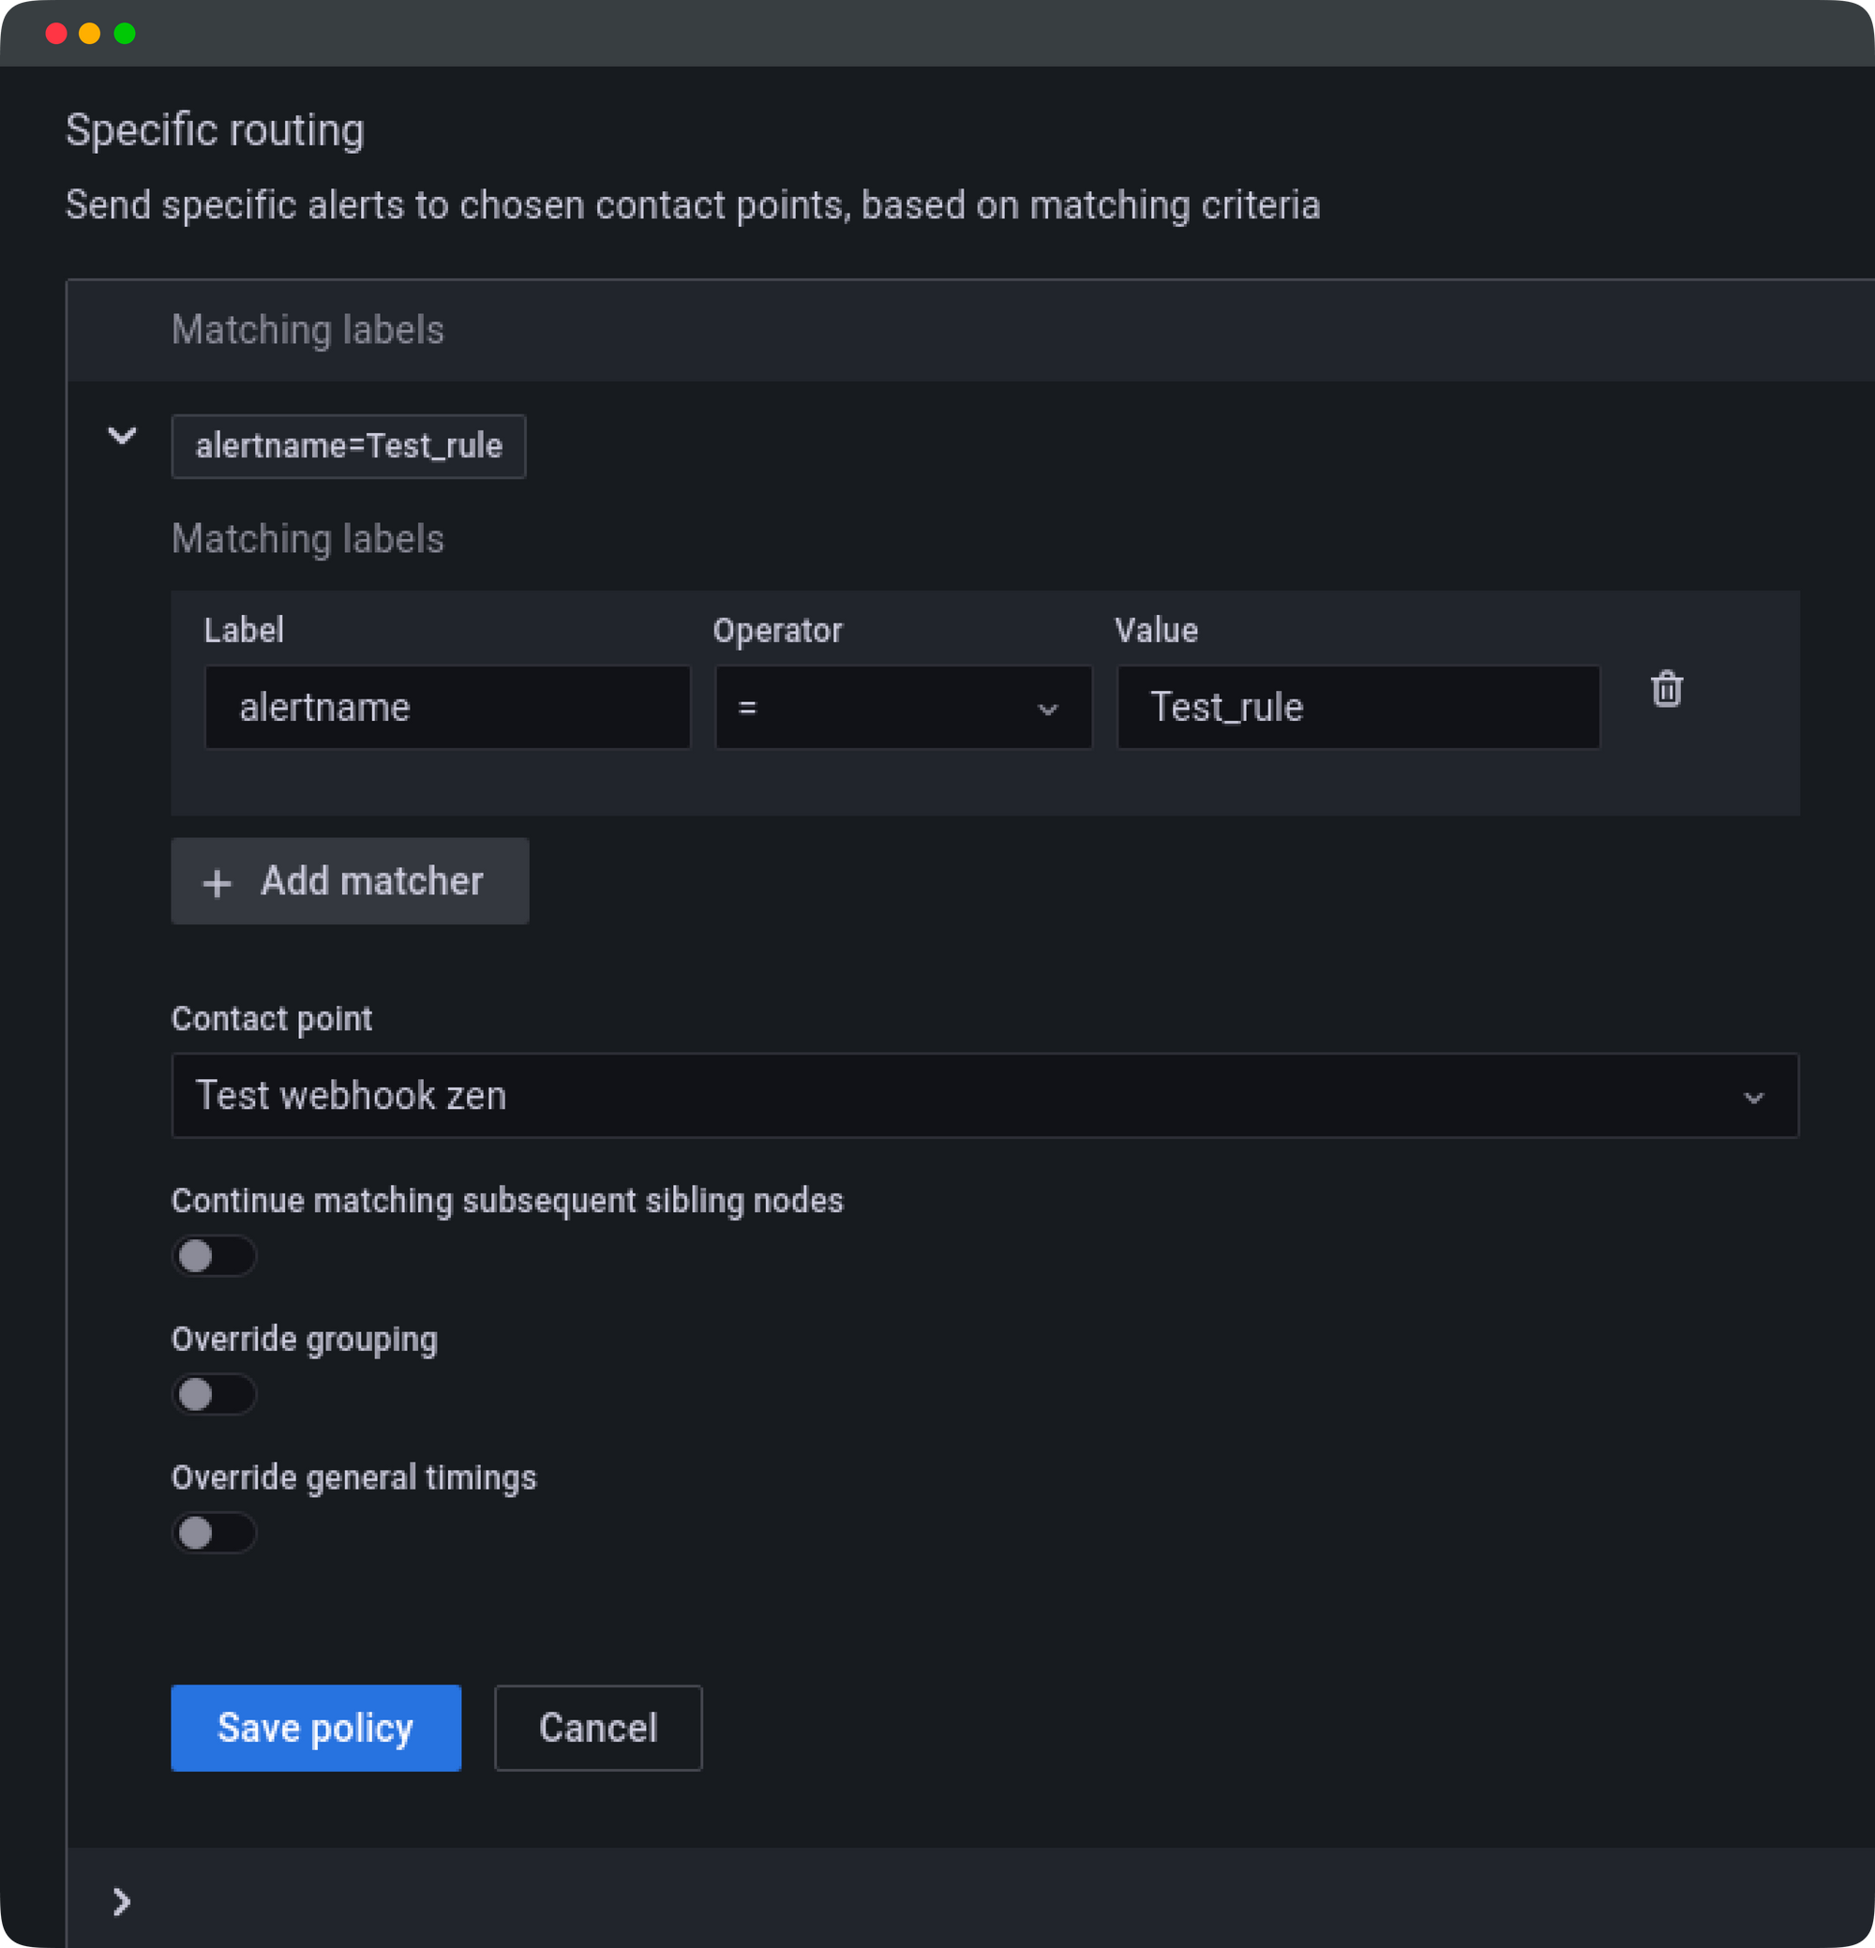
Task: Click into the Label input field
Action: [446, 708]
